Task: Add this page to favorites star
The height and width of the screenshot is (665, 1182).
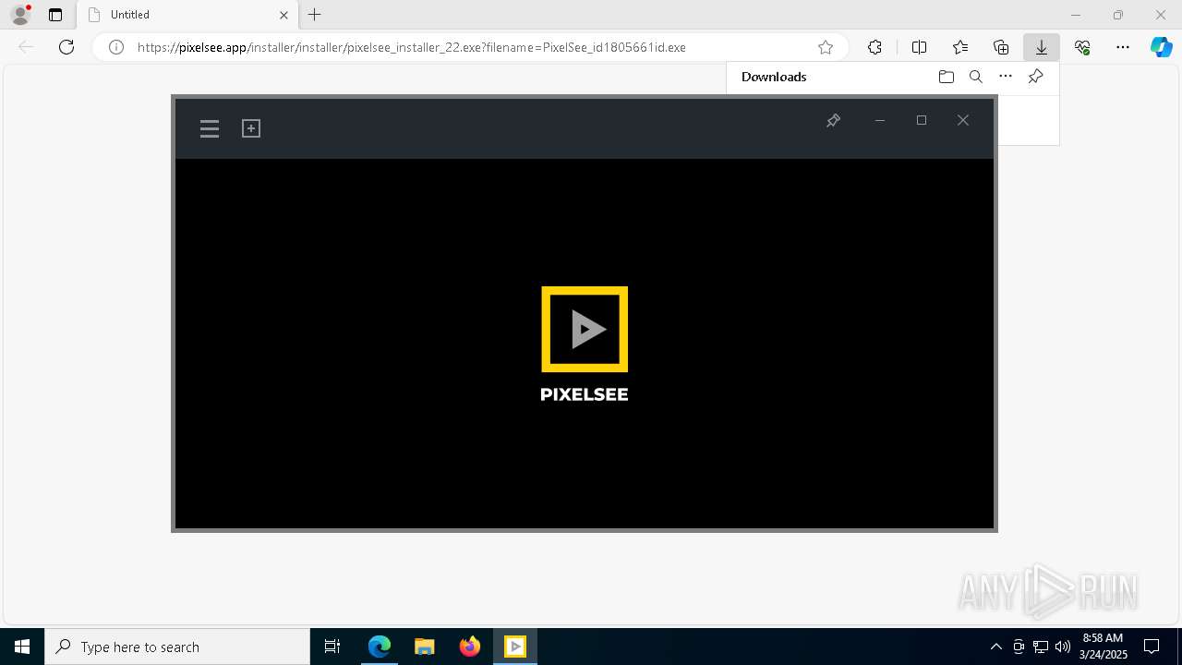Action: point(826,47)
